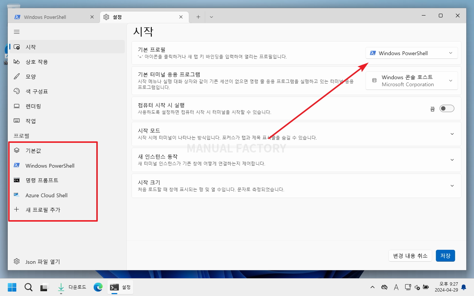The width and height of the screenshot is (474, 296).
Task: Click the 렌더링 monitor icon
Action: click(17, 106)
